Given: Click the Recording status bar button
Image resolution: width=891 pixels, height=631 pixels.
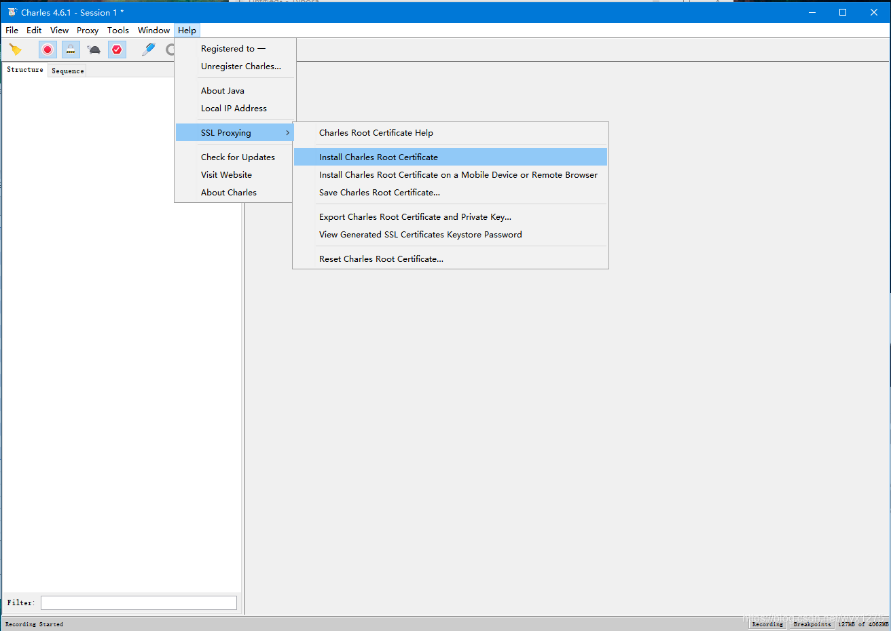Looking at the screenshot, I should click(x=767, y=624).
